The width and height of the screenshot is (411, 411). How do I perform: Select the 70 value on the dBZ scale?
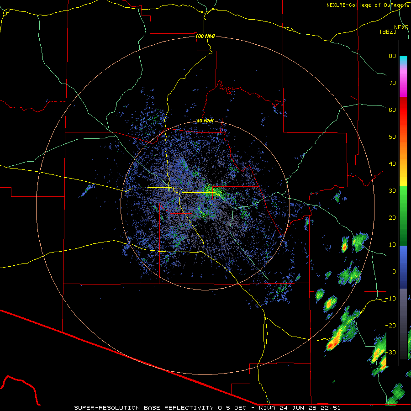click(x=392, y=83)
